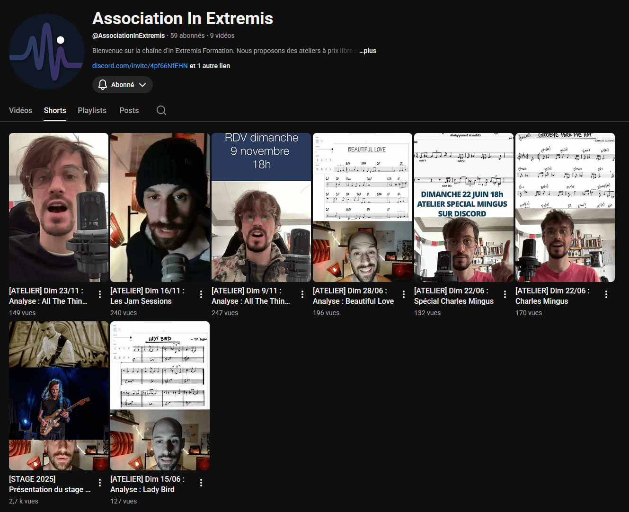Click the @AssociationInExtremis handle

(128, 35)
